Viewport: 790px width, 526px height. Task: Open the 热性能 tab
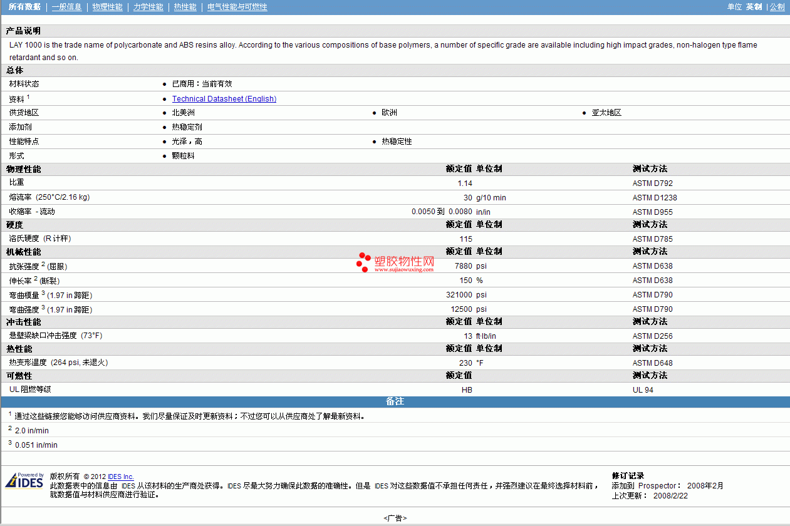tap(185, 7)
